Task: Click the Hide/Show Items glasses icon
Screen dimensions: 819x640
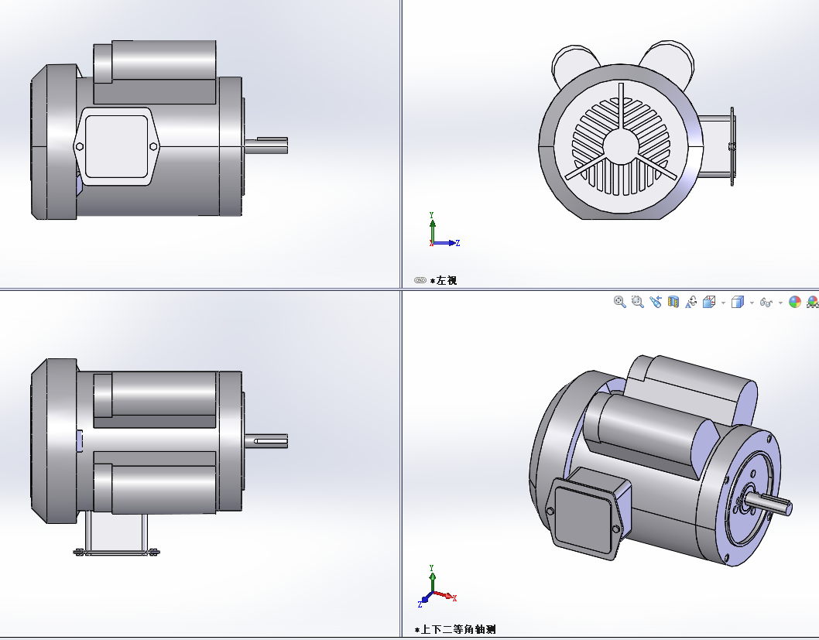Action: point(766,302)
